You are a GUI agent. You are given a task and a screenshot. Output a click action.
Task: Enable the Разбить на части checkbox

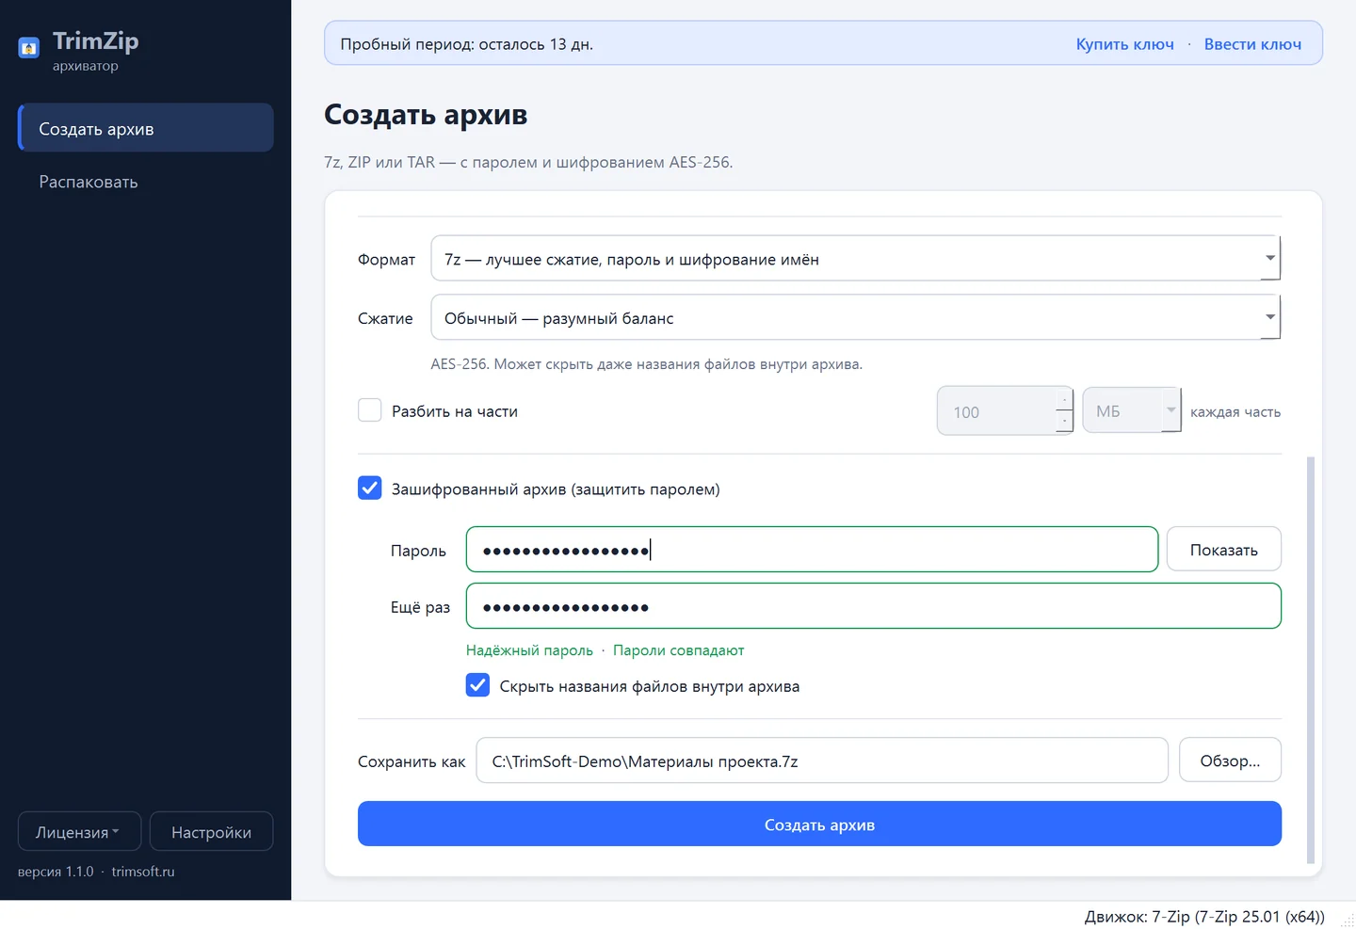[370, 410]
